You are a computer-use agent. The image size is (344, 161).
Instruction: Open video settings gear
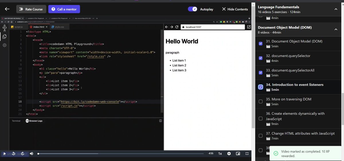(229, 154)
